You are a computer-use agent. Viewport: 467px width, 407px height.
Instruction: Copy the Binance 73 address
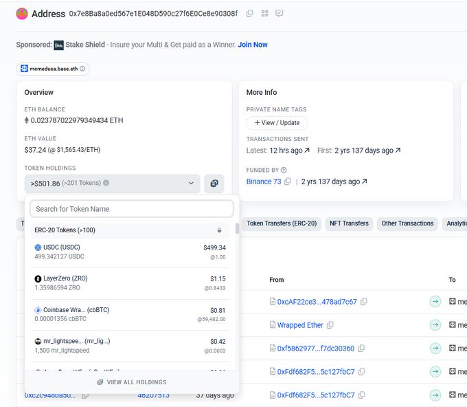tap(287, 181)
